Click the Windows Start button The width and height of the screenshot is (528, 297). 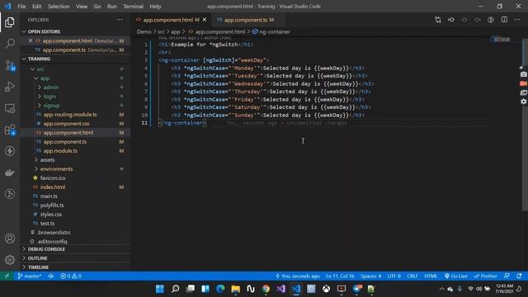[x=160, y=289]
